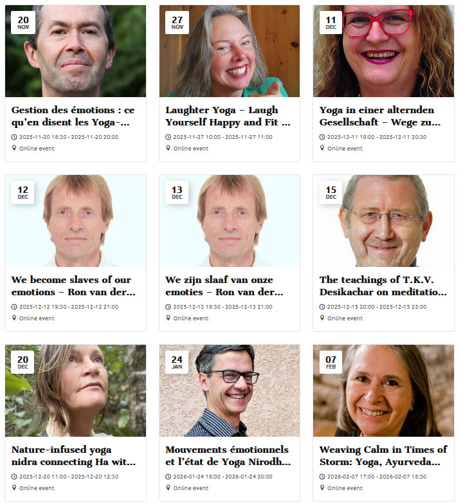463x503 pixels.
Task: Click location pin under Gestion des émotions event
Action: pyautogui.click(x=14, y=148)
